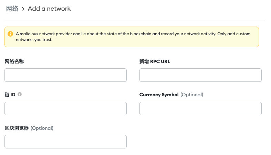Click "(Optional)" beside 区块浏览器
Screen dimensions: 271x155
(42, 128)
